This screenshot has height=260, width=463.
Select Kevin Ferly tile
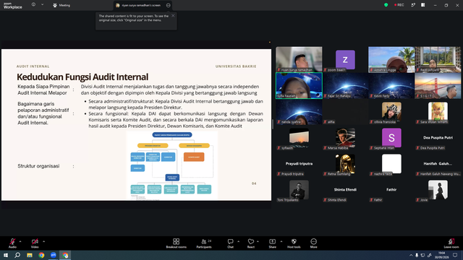391,85
